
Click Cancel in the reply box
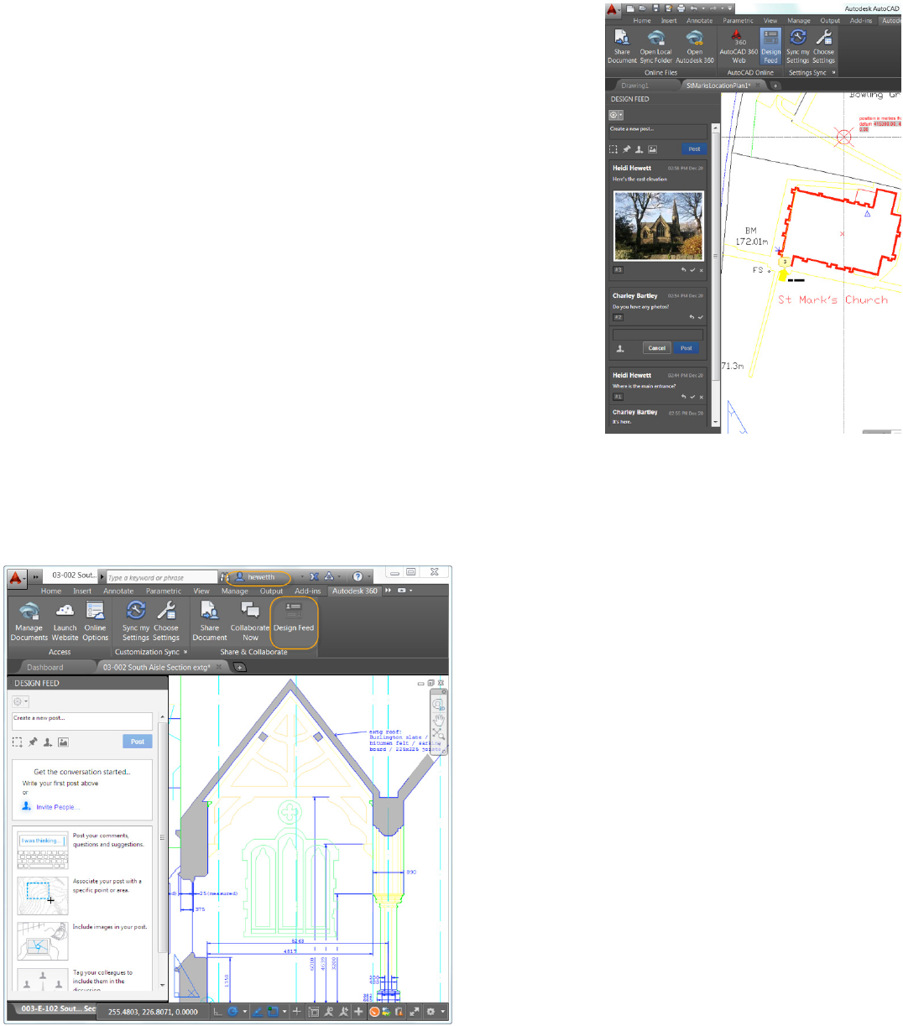tap(656, 348)
